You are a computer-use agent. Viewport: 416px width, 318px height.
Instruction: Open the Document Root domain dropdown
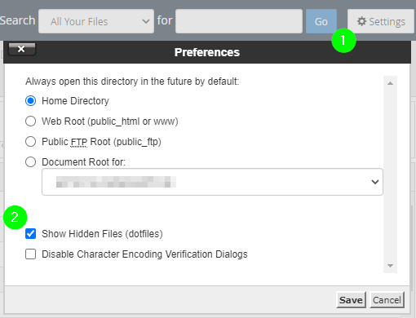(212, 182)
